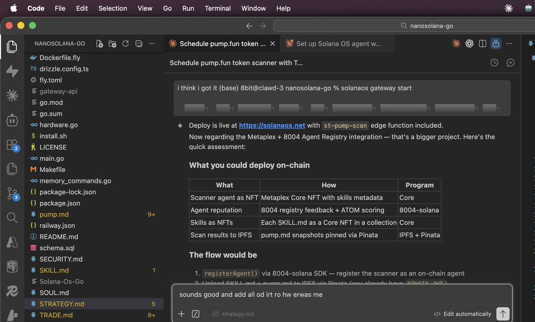Viewport: 535px width, 322px height.
Task: Select the Schedule pump.fun token tab
Action: [222, 44]
